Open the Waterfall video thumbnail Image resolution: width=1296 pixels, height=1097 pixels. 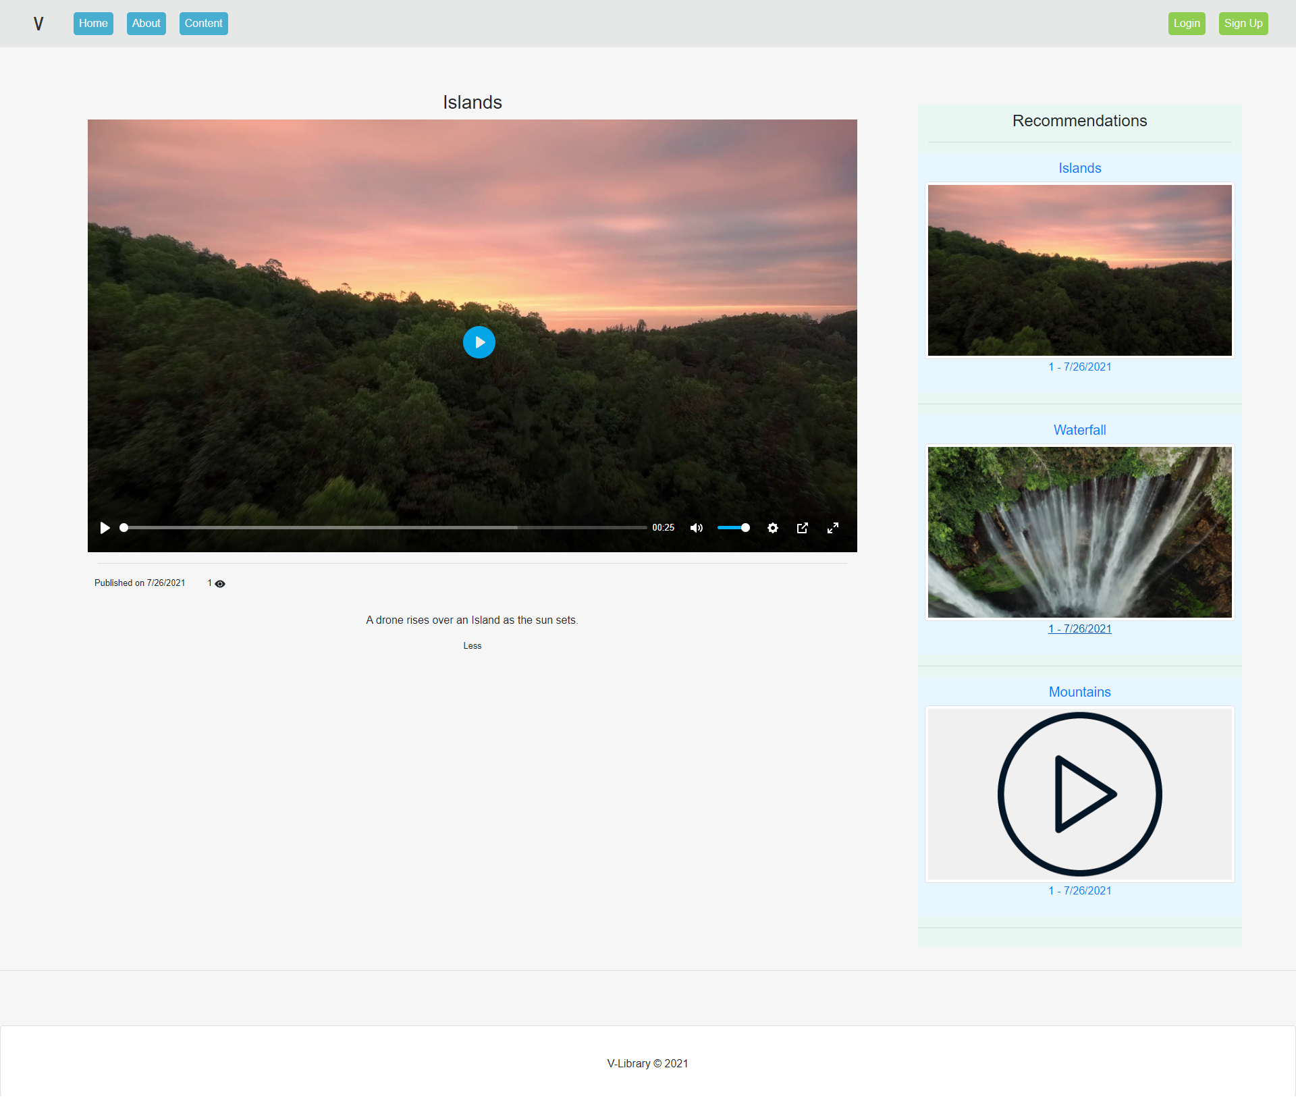(x=1079, y=532)
